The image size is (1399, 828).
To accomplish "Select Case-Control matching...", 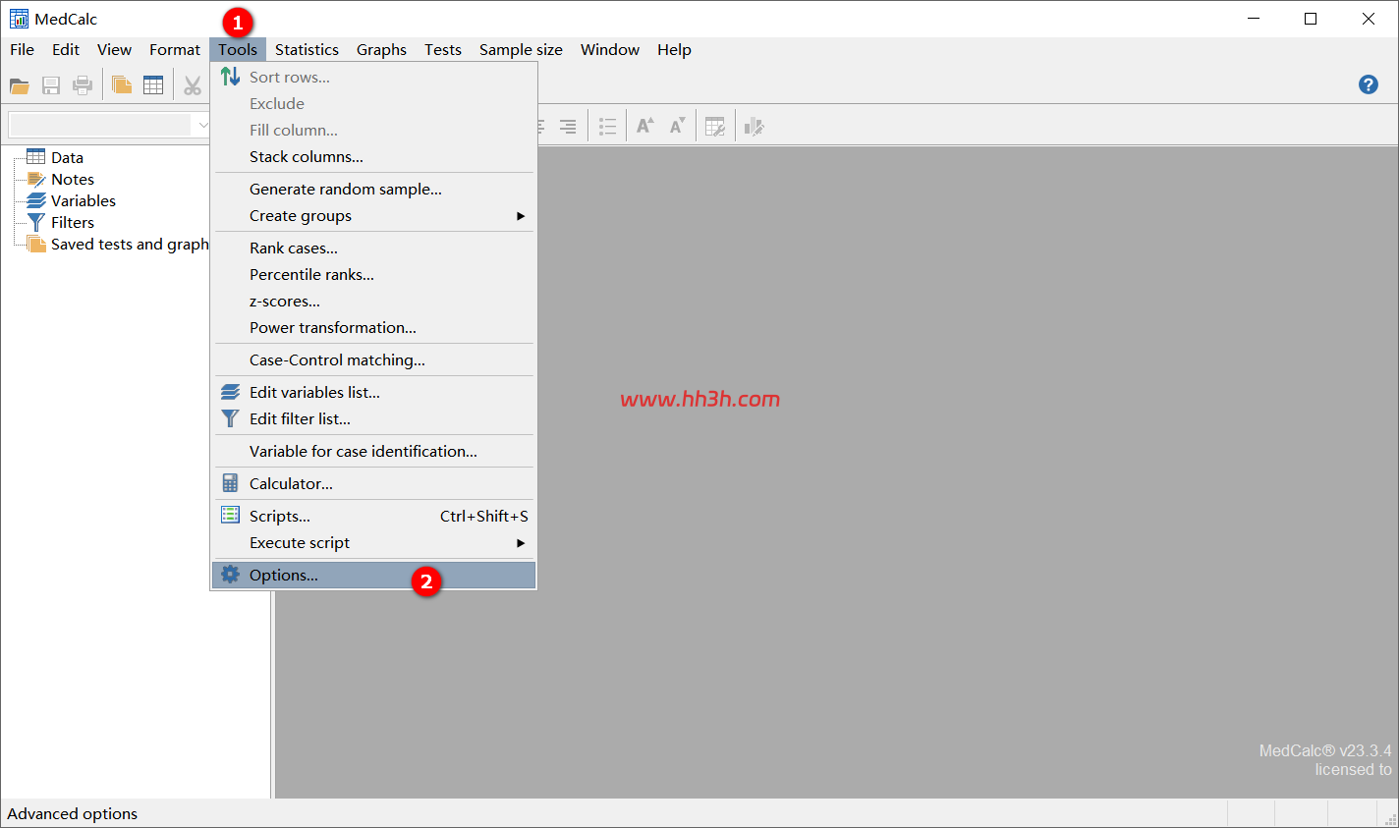I will 374,359.
